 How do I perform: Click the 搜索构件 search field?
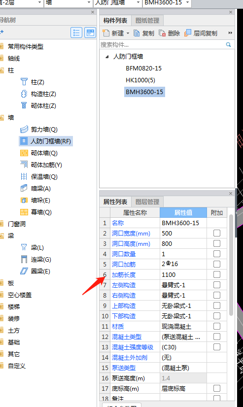click(162, 45)
